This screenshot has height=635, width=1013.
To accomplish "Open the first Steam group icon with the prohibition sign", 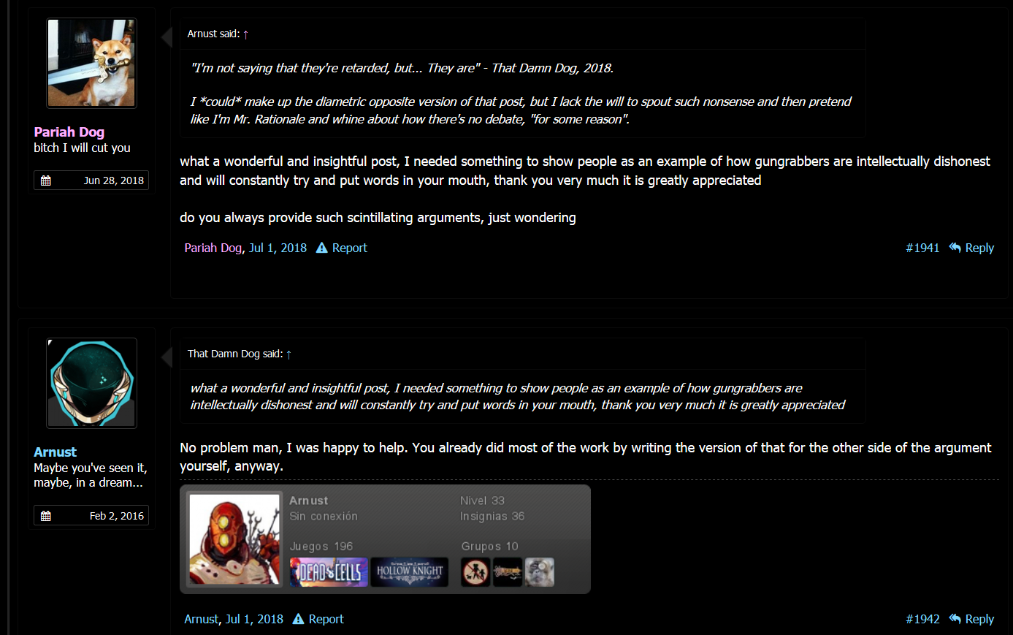I will (475, 572).
